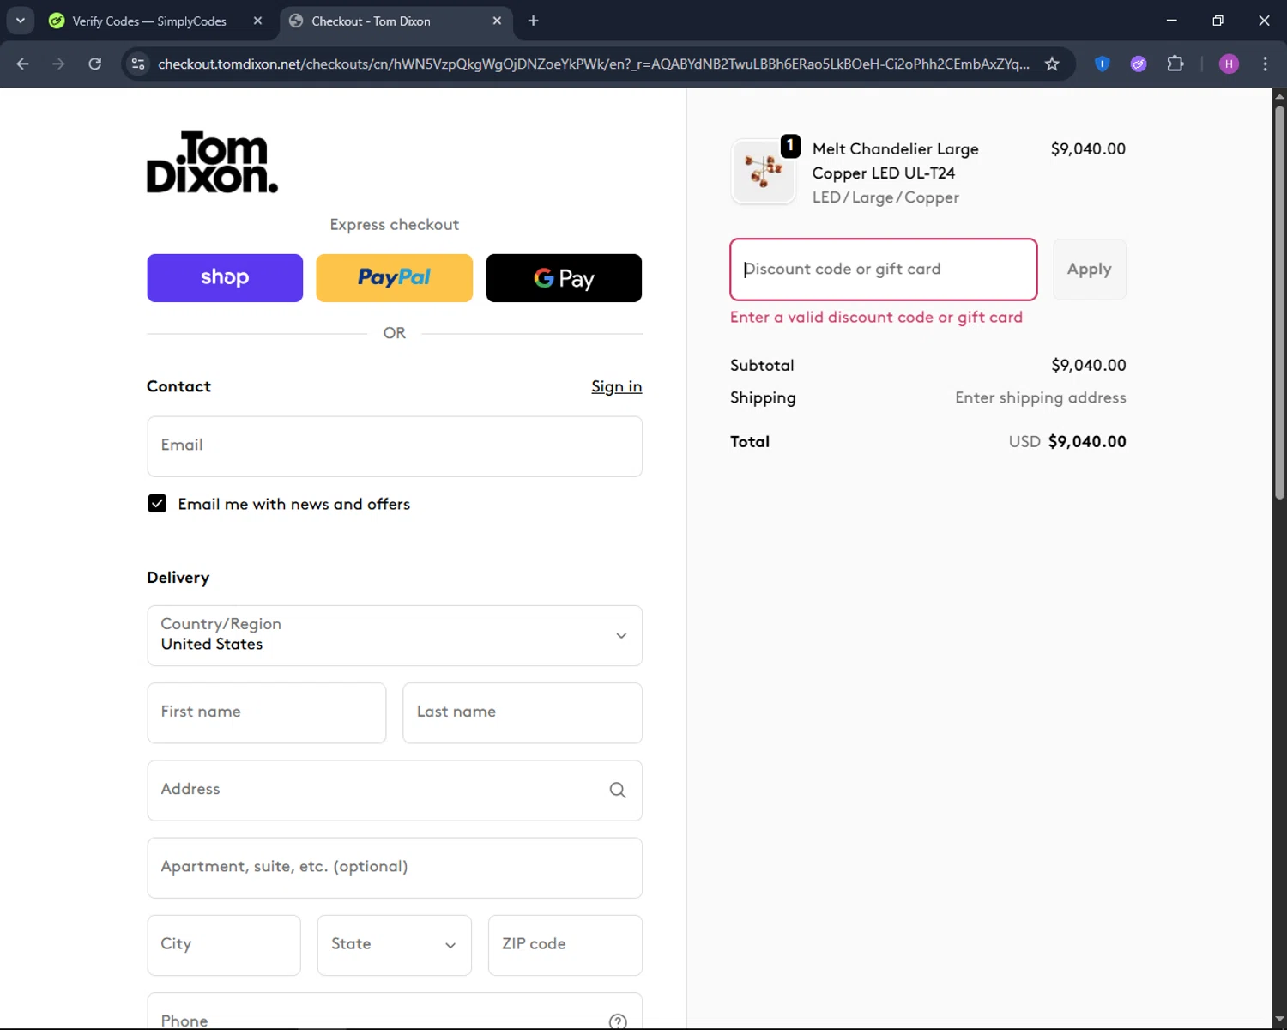Click the Tom Dixon logo
Viewport: 1287px width, 1030px height.
[213, 161]
